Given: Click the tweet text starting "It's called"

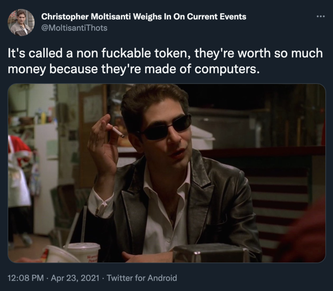Looking at the screenshot, I should [x=165, y=61].
